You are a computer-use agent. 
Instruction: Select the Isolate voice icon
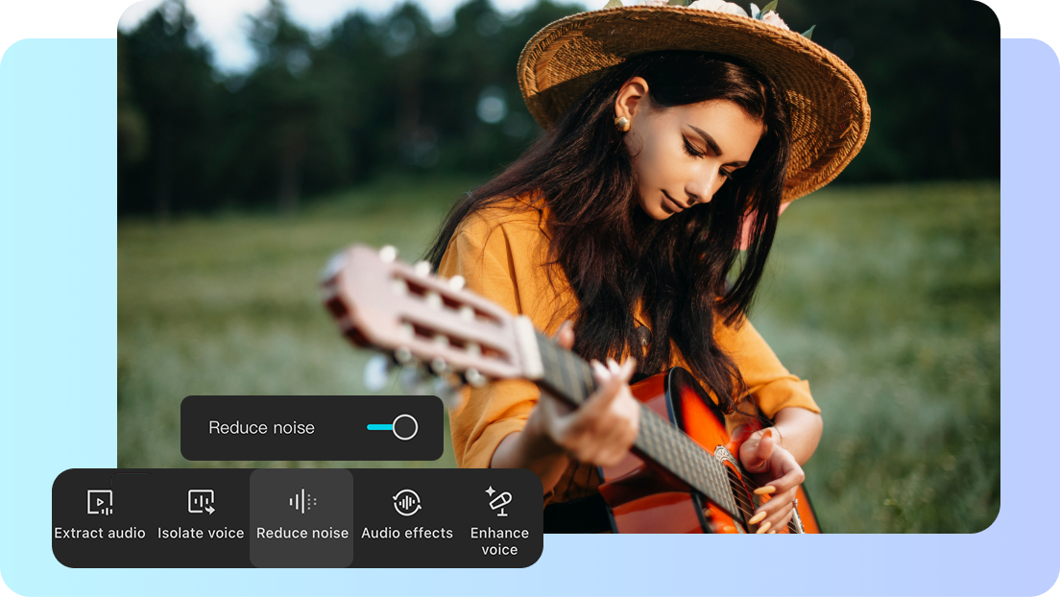point(201,502)
